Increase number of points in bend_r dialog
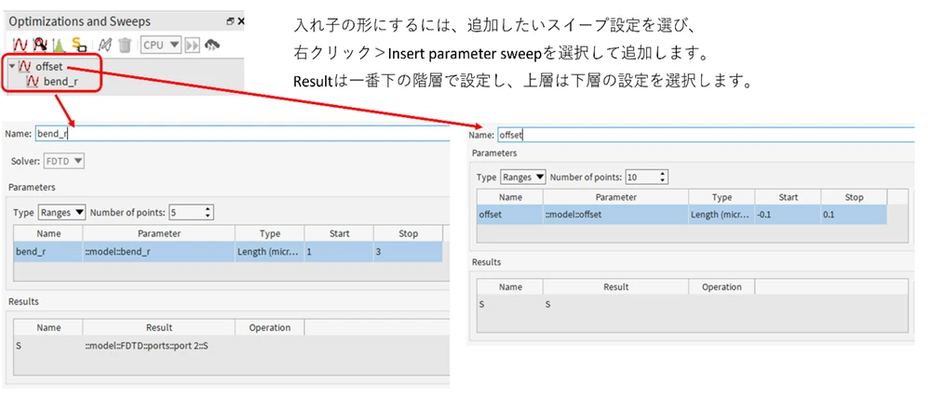The width and height of the screenshot is (931, 395). (208, 209)
